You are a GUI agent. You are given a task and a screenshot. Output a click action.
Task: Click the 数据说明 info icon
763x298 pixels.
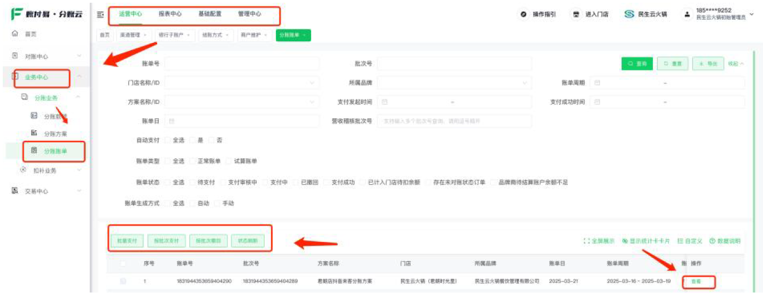click(712, 241)
